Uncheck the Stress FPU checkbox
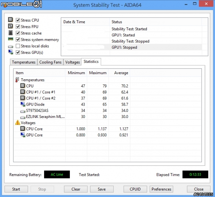 point(18,27)
